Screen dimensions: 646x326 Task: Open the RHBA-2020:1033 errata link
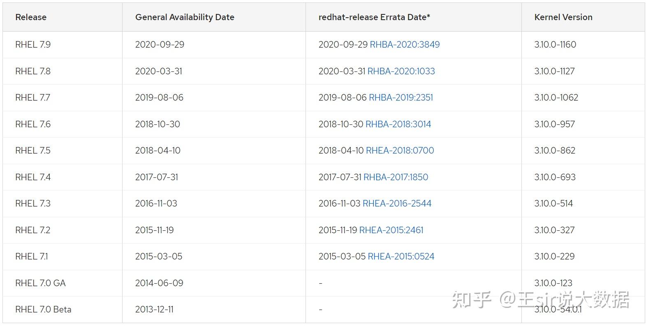click(401, 71)
